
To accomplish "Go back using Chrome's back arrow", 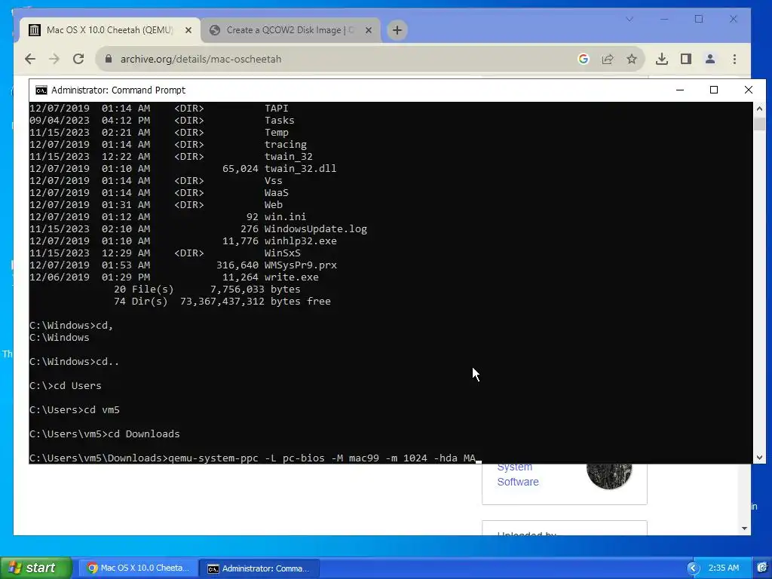I will point(30,59).
